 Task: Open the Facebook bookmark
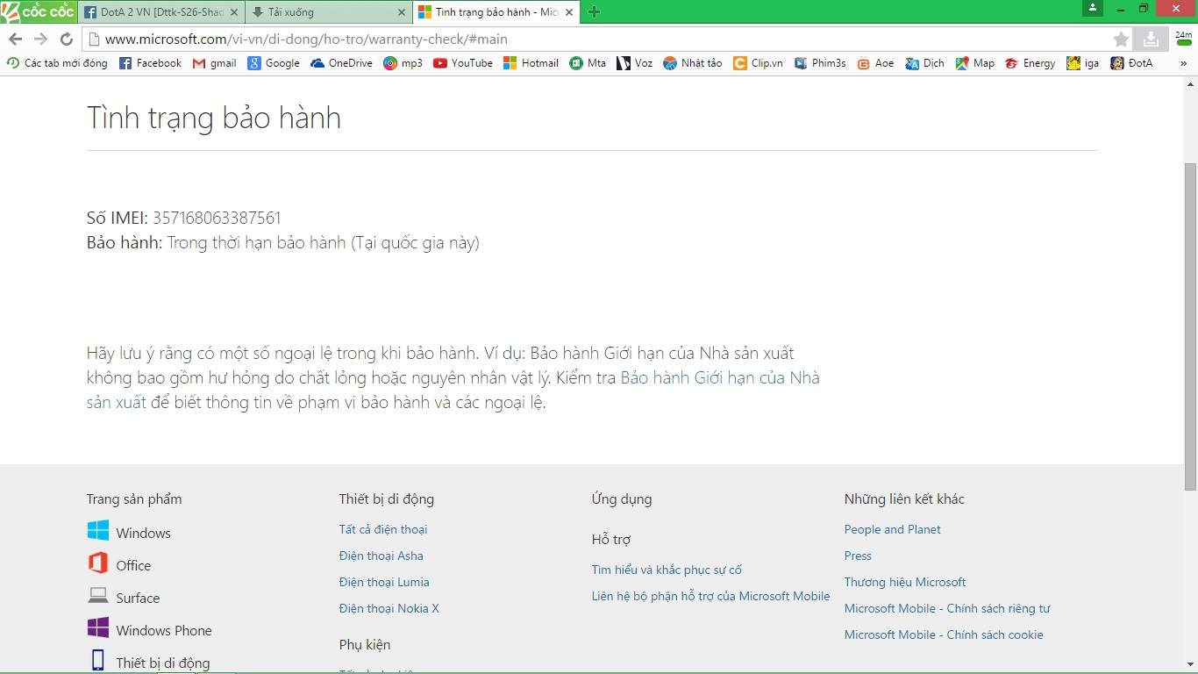(x=150, y=63)
